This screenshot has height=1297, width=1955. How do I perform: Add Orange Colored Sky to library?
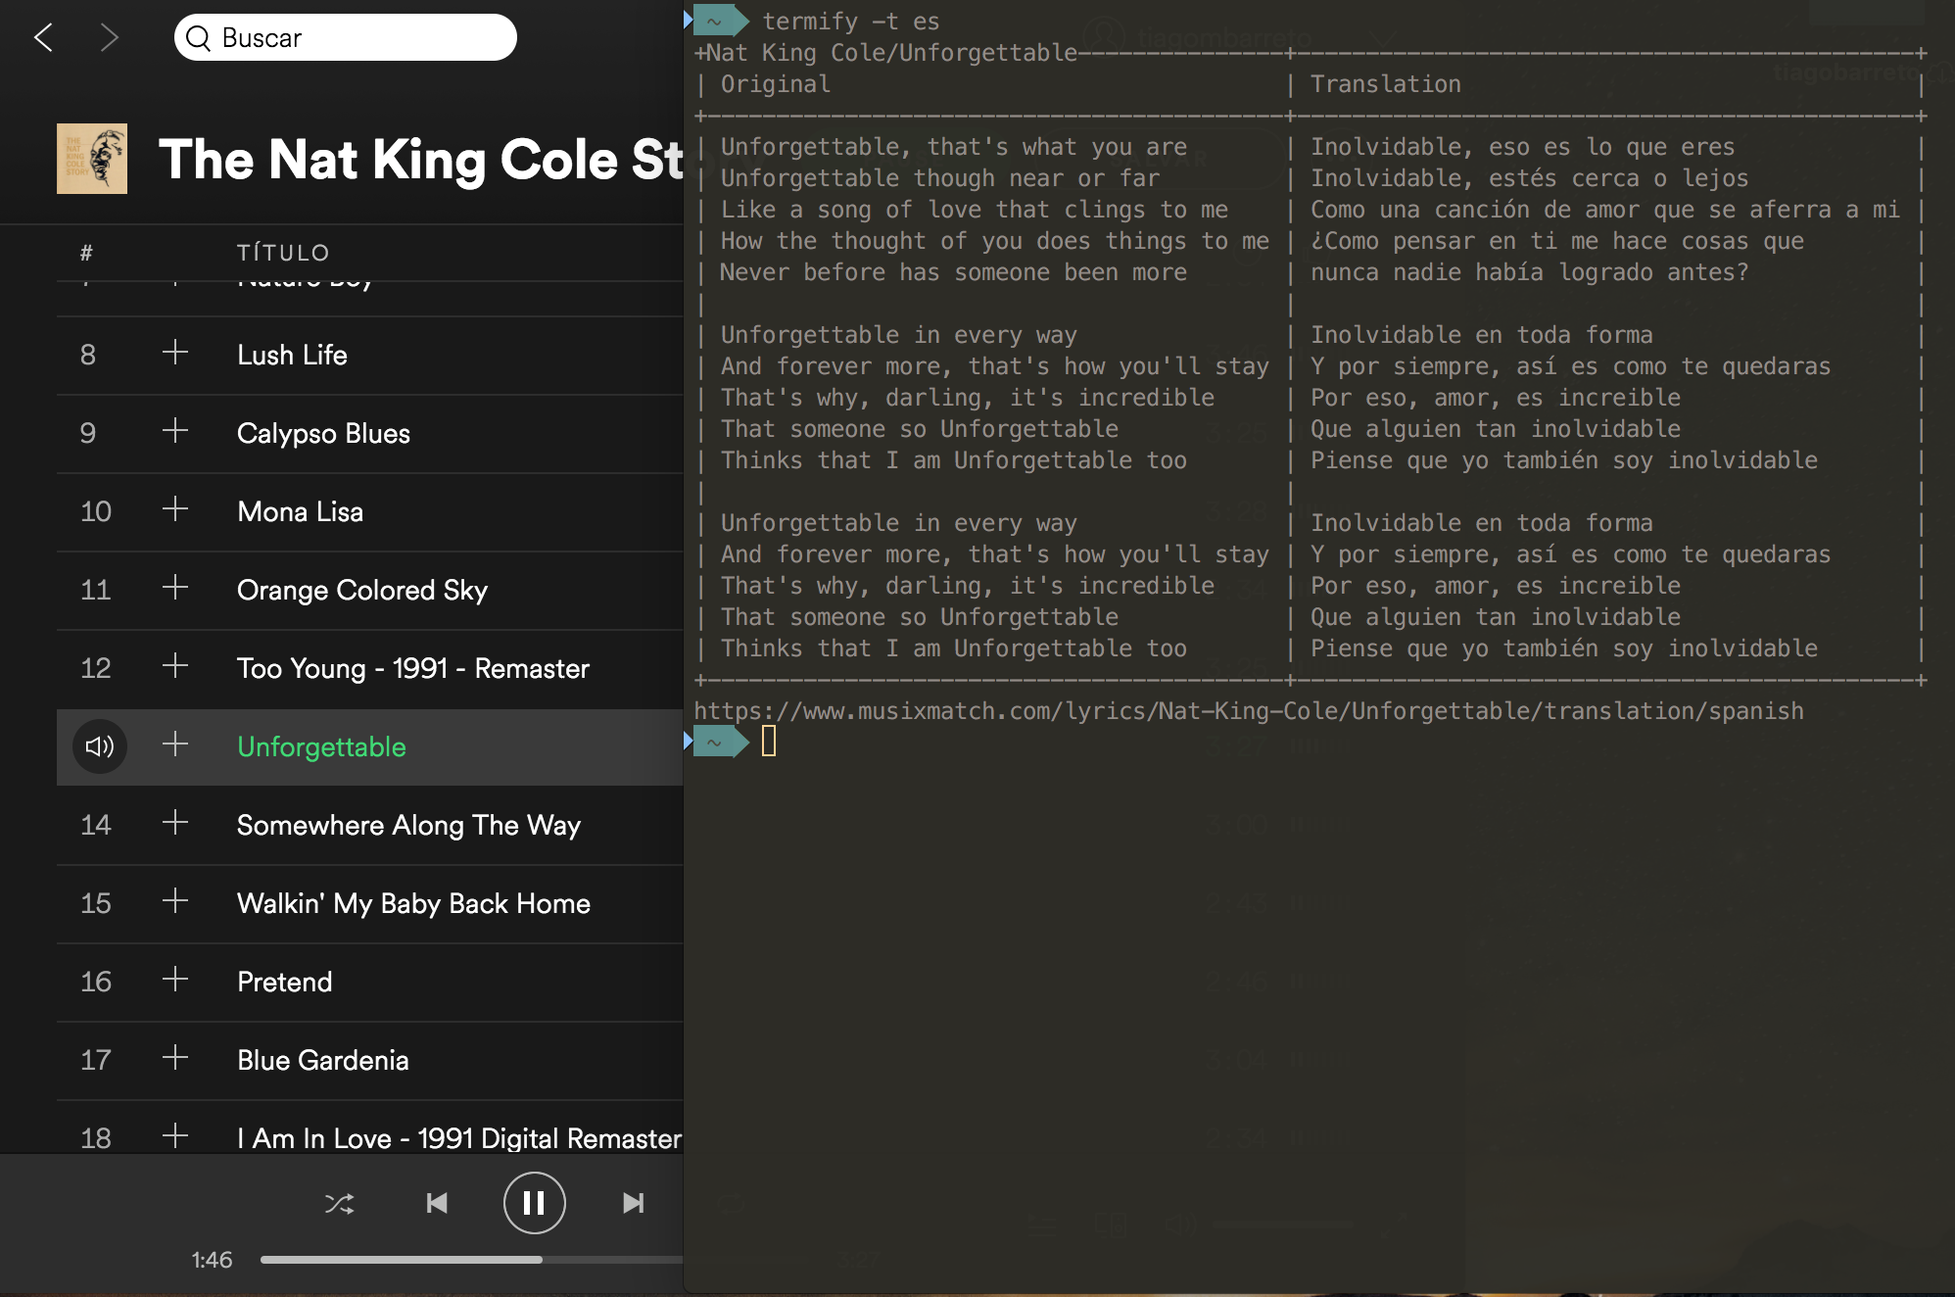[x=175, y=588]
